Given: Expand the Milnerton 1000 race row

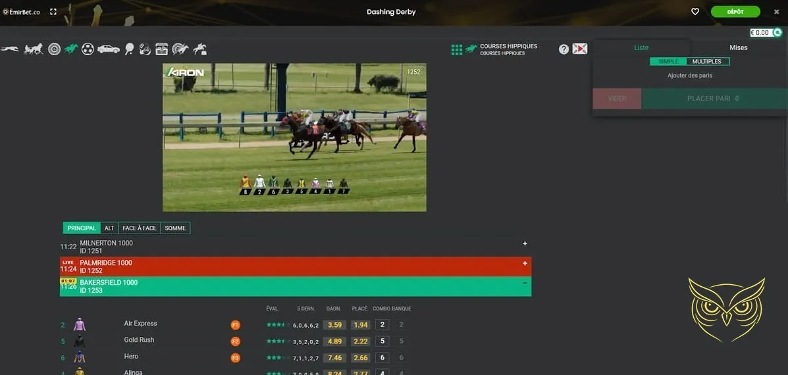Looking at the screenshot, I should pyautogui.click(x=525, y=243).
